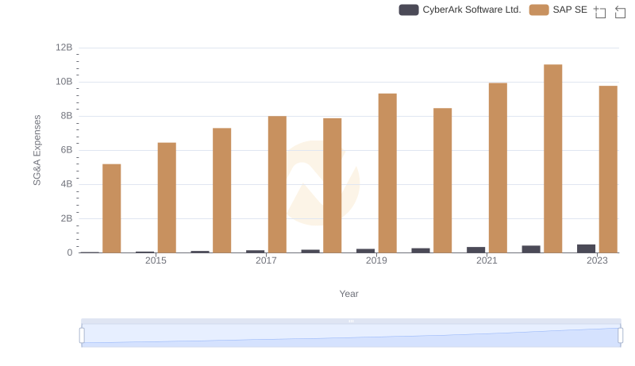Select the CyberArk 2017 bar
This screenshot has width=635, height=366.
point(255,252)
